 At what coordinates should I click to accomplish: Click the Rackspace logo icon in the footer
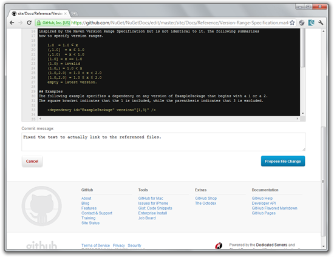click(x=219, y=245)
